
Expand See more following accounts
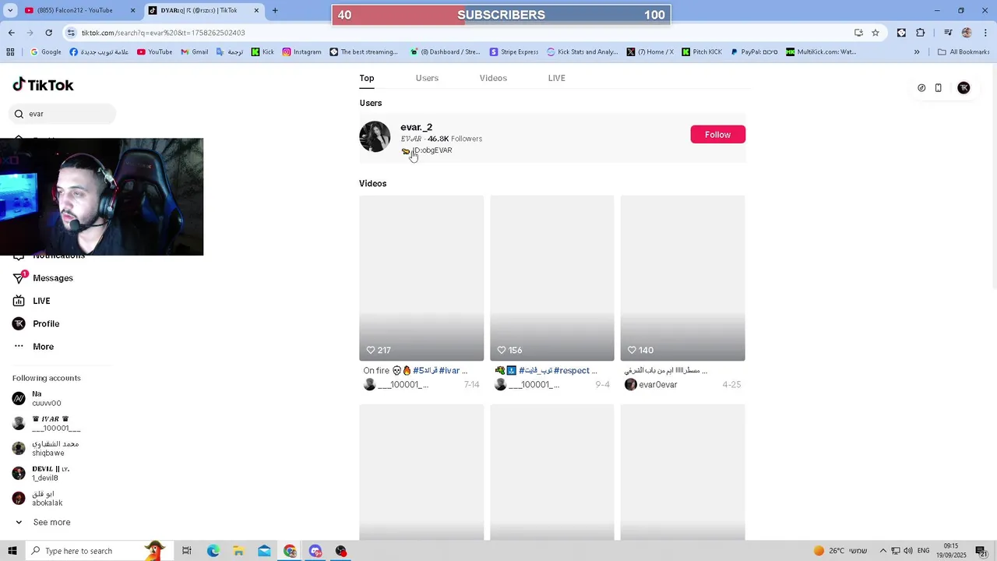43,522
